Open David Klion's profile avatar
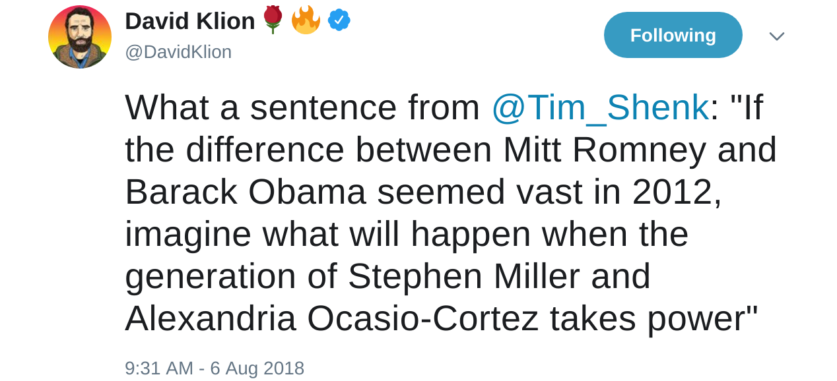 pos(80,37)
